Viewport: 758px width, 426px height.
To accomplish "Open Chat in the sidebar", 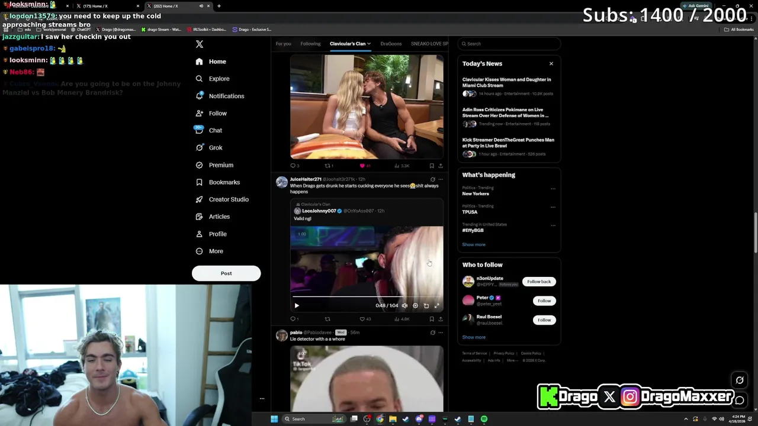I will tap(209, 130).
